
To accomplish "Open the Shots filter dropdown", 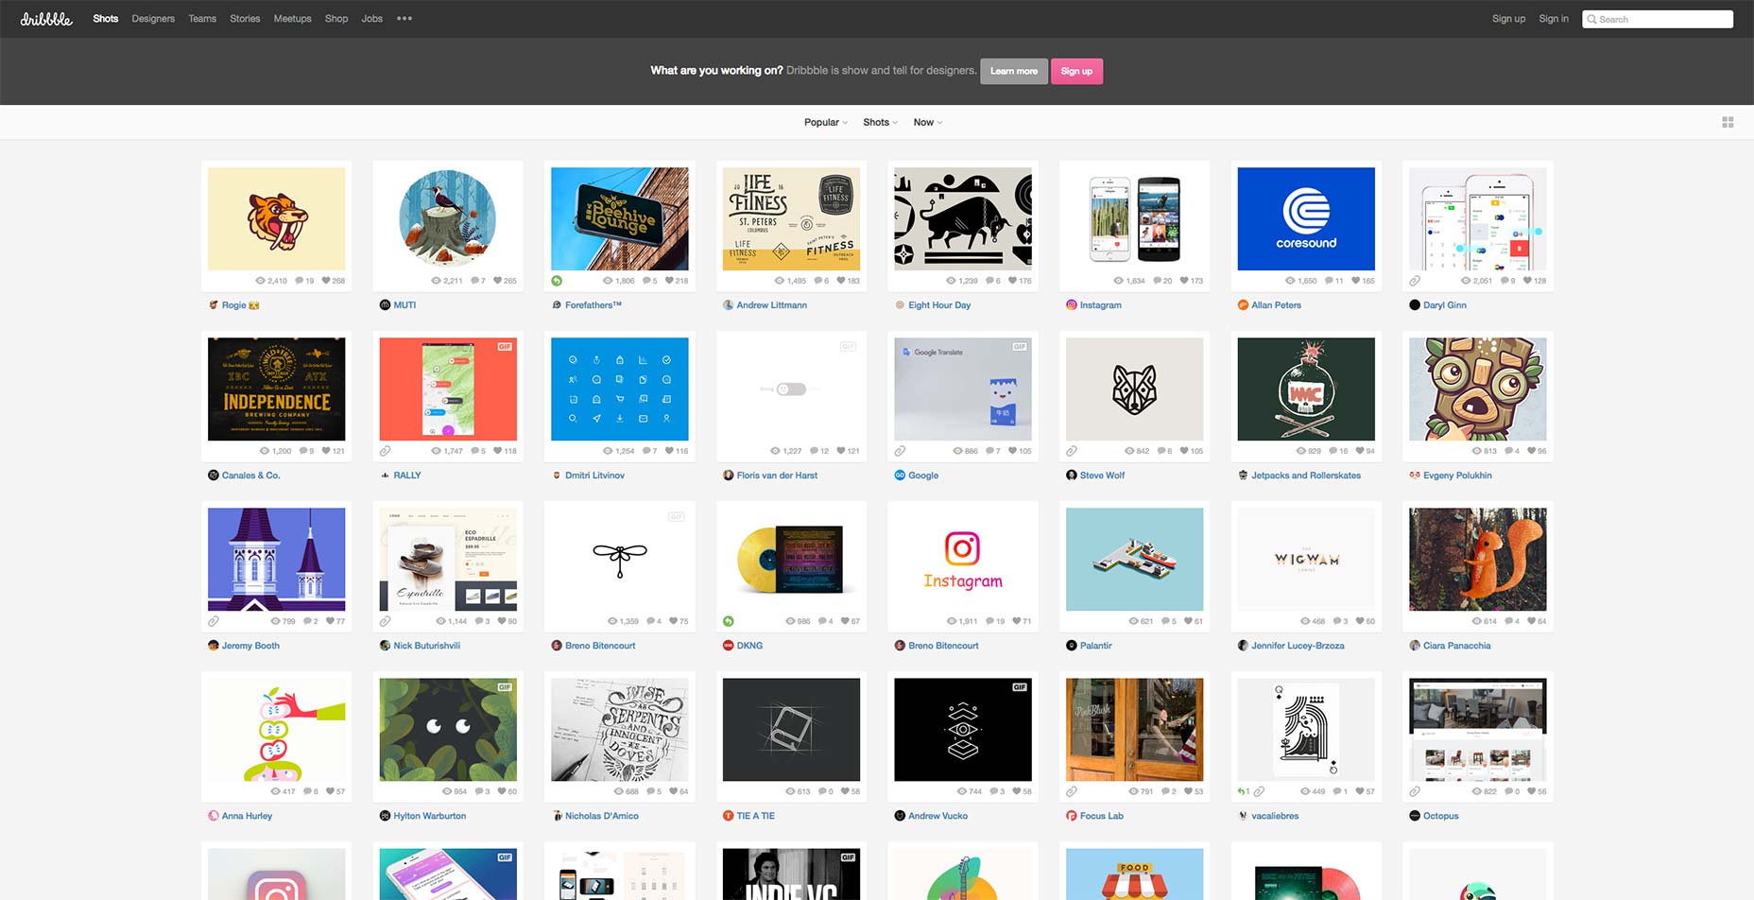I will (x=880, y=122).
